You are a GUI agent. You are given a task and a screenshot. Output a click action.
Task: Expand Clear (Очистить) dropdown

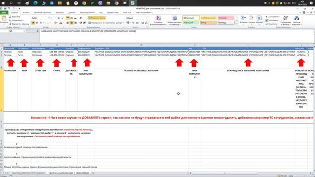[x=278, y=24]
